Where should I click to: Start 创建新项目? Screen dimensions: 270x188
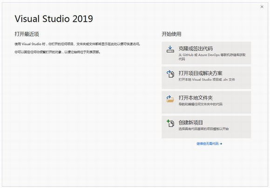(x=206, y=127)
